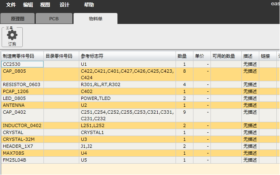Screen dimensions: 280x175
Task: Select the HEADER_1X7 cell
Action: tap(22, 146)
